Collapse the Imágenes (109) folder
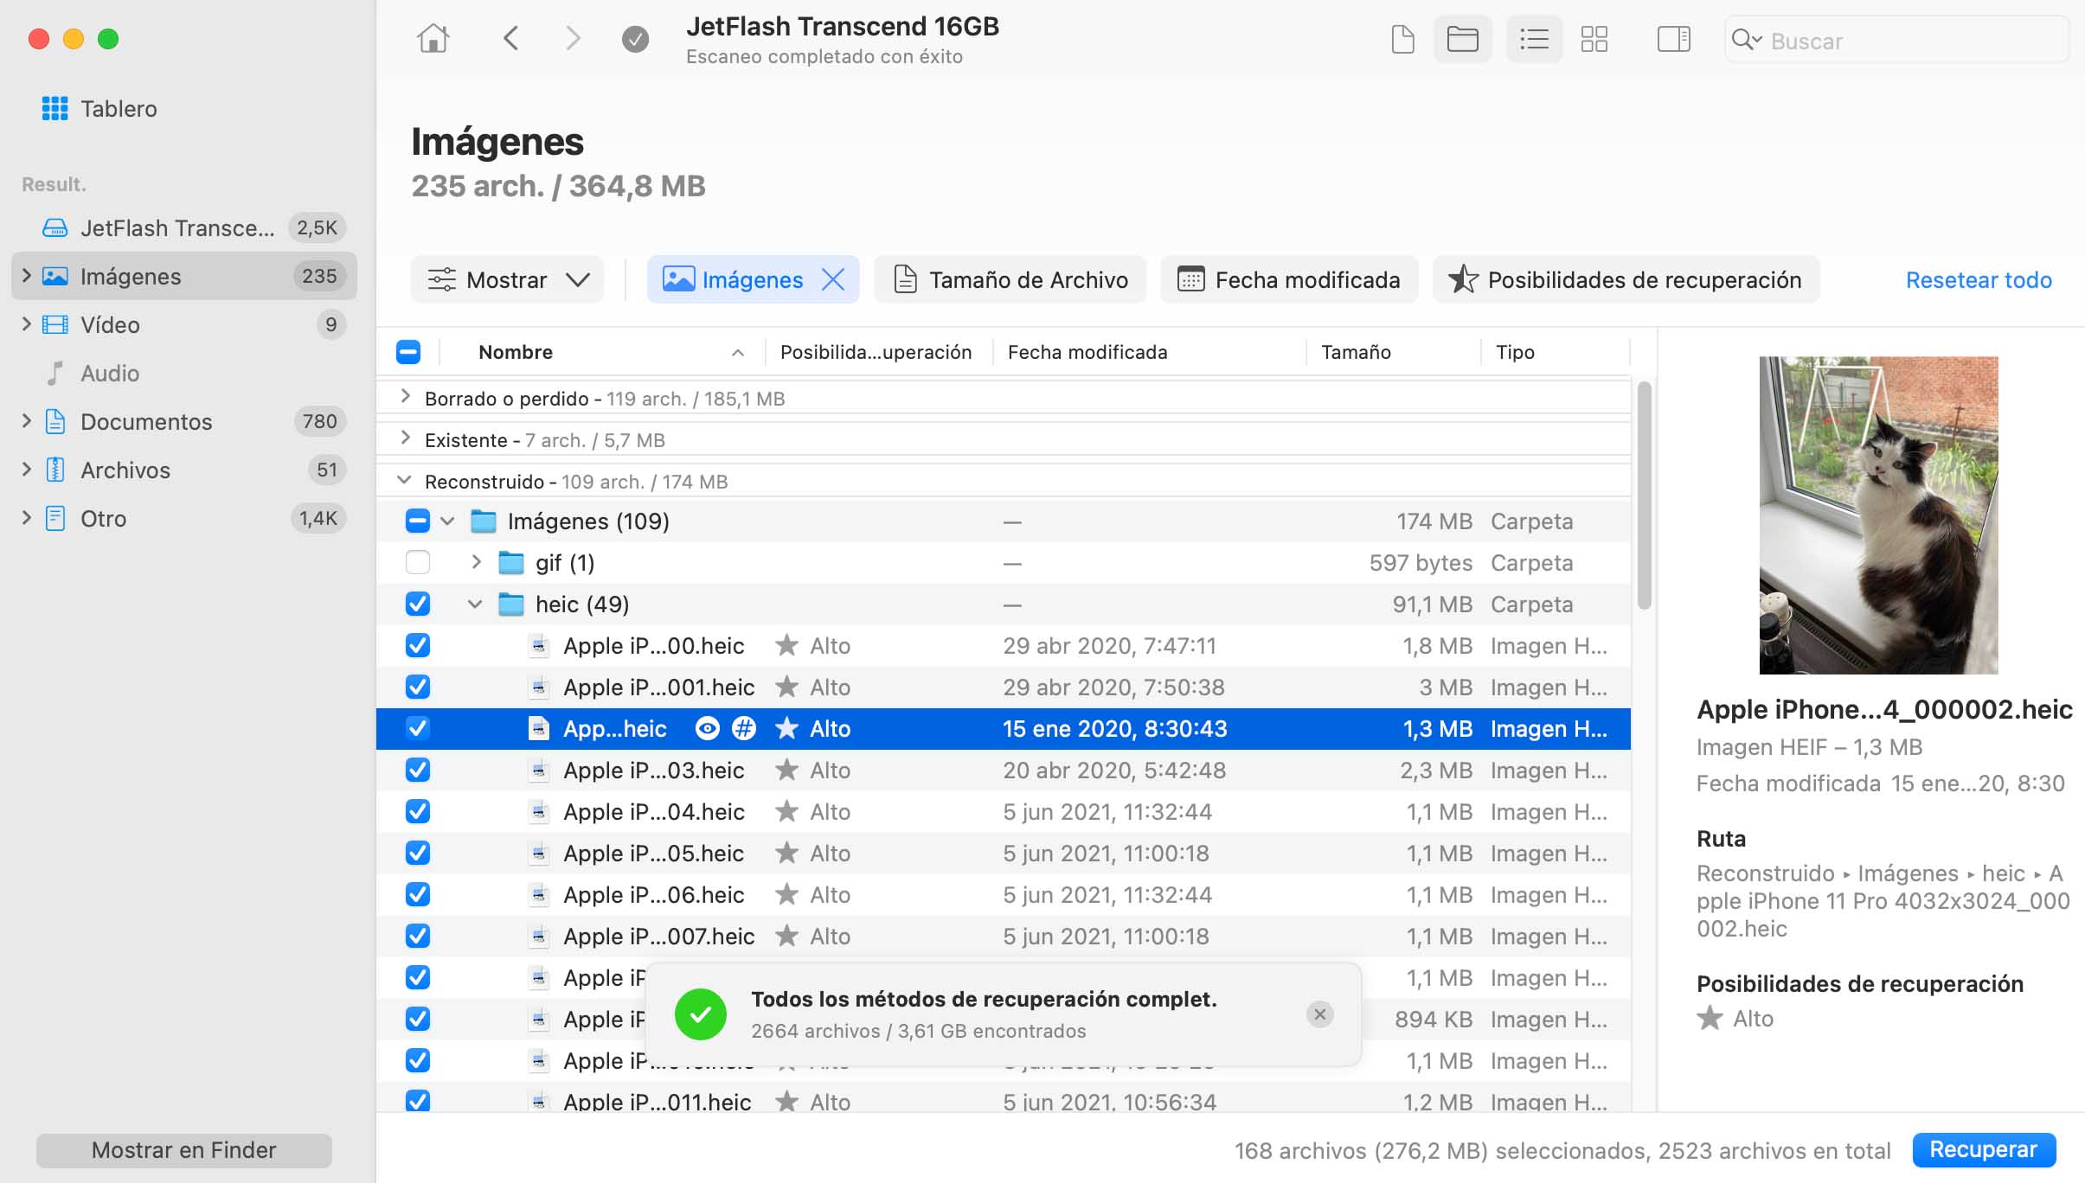Screen dimensions: 2085x1183 447,521
